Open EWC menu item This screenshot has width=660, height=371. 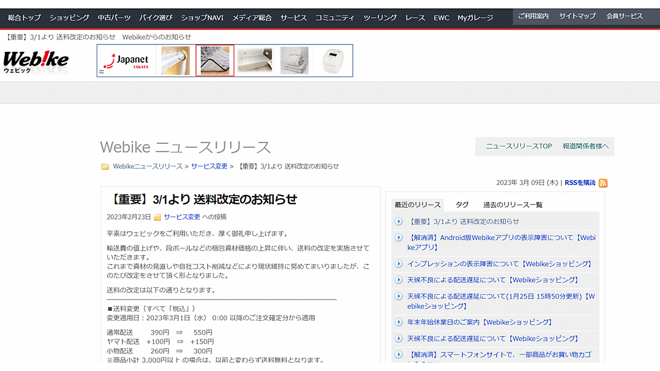(442, 17)
